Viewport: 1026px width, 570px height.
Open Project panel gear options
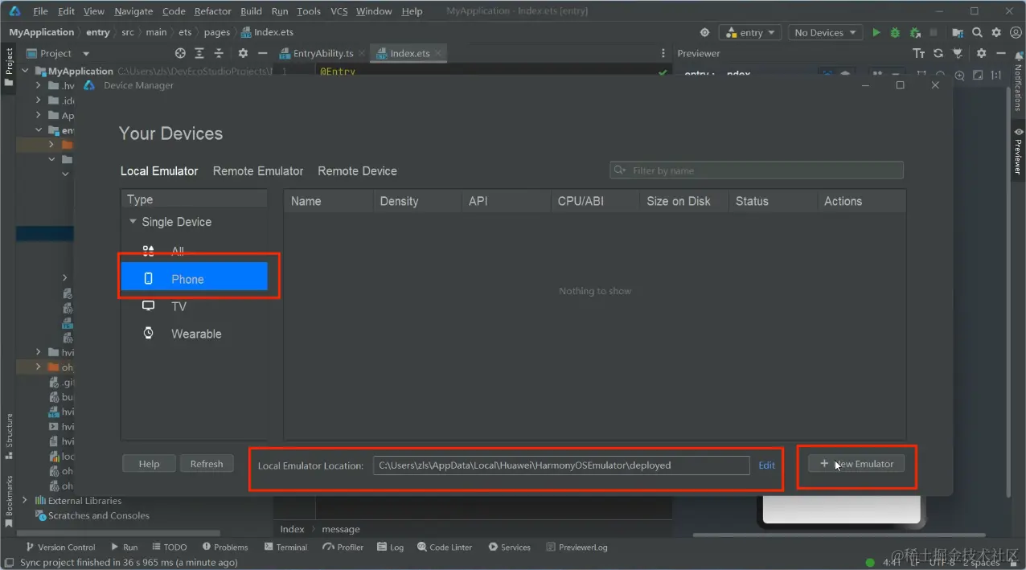pyautogui.click(x=243, y=53)
